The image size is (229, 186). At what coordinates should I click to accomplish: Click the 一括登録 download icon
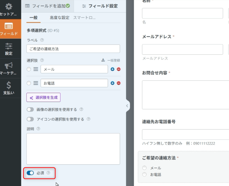pyautogui.click(x=103, y=60)
